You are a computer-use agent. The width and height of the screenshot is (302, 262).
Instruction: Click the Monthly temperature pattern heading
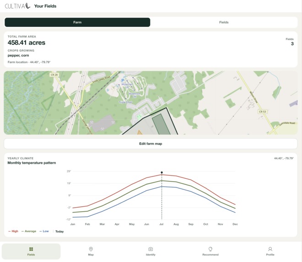click(32, 163)
